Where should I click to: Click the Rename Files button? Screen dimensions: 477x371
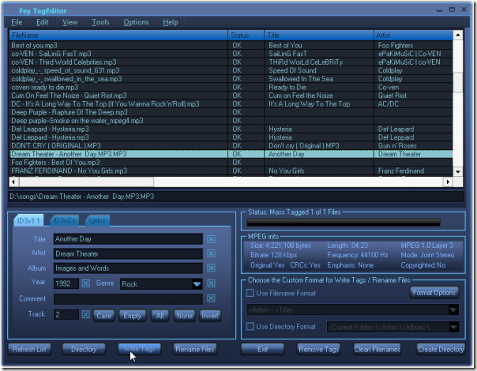pyautogui.click(x=195, y=349)
